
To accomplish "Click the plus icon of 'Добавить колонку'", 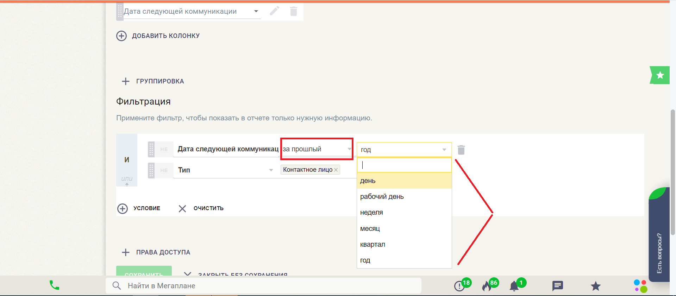I will tap(121, 36).
